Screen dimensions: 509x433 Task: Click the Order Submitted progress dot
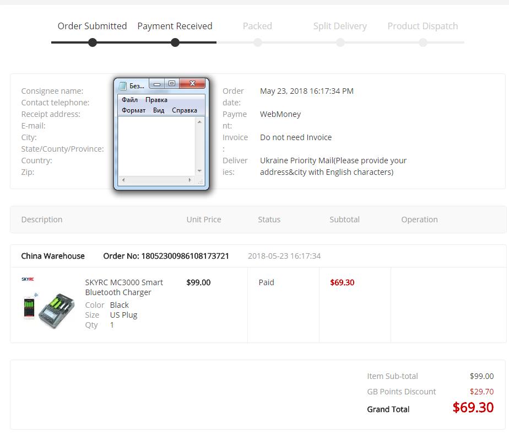(93, 42)
